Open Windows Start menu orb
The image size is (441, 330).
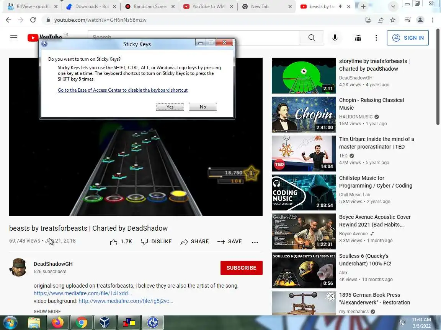tap(10, 322)
